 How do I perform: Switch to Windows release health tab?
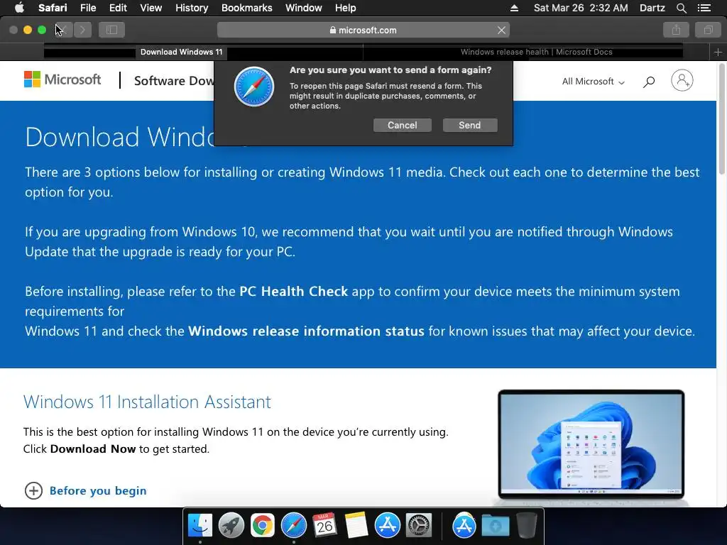pos(537,52)
